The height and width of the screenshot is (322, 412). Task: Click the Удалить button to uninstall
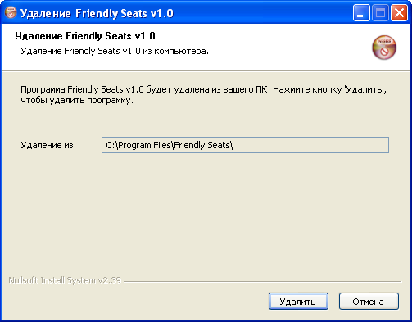point(298,302)
